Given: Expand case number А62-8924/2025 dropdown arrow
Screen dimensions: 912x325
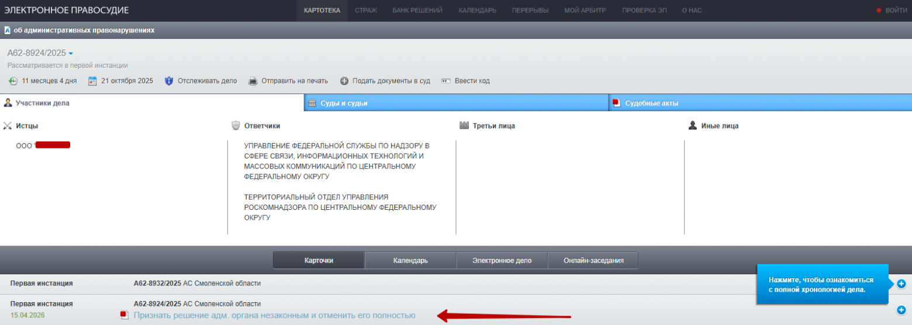Looking at the screenshot, I should pyautogui.click(x=71, y=54).
